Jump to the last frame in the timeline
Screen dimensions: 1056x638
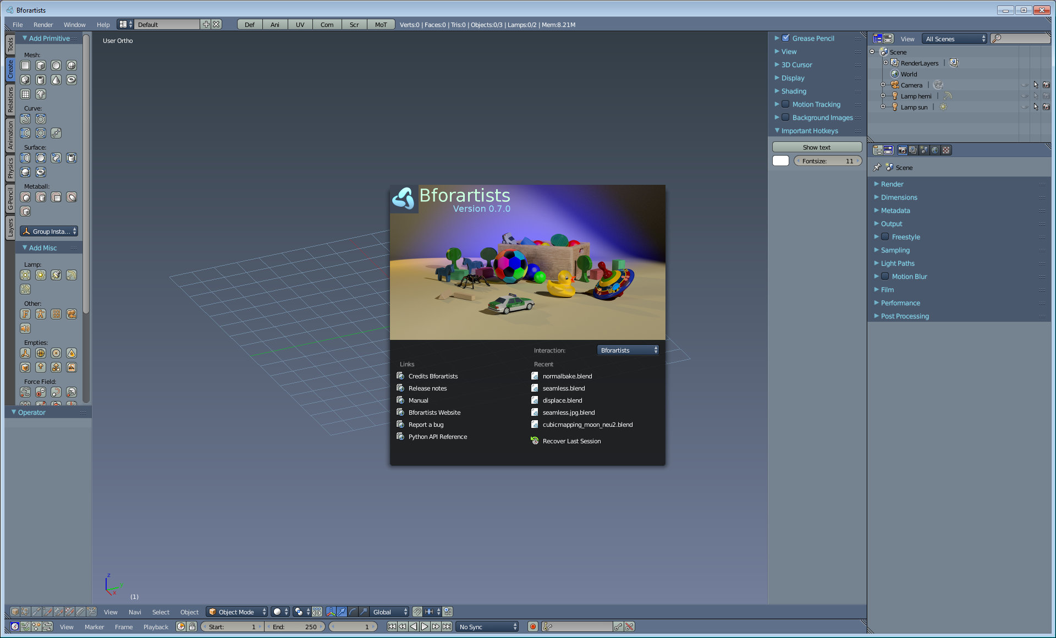(447, 626)
